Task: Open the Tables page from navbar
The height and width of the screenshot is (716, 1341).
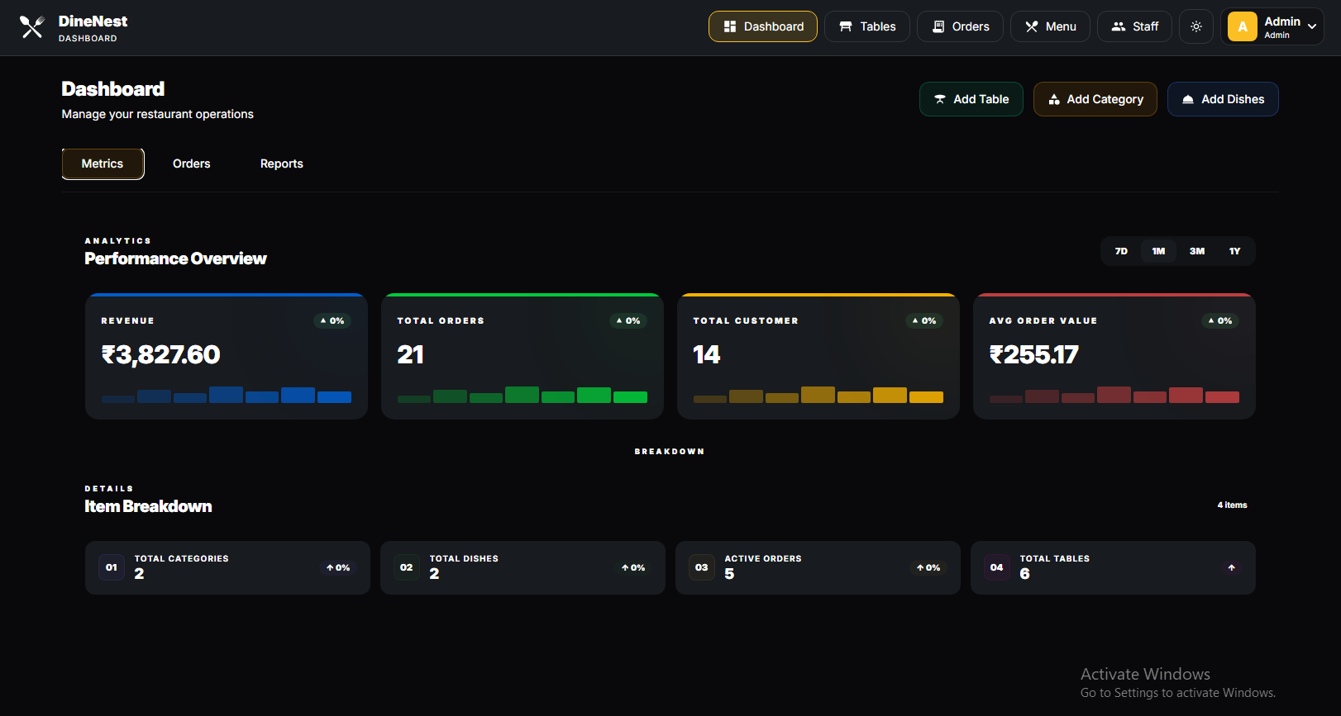Action: pos(866,26)
